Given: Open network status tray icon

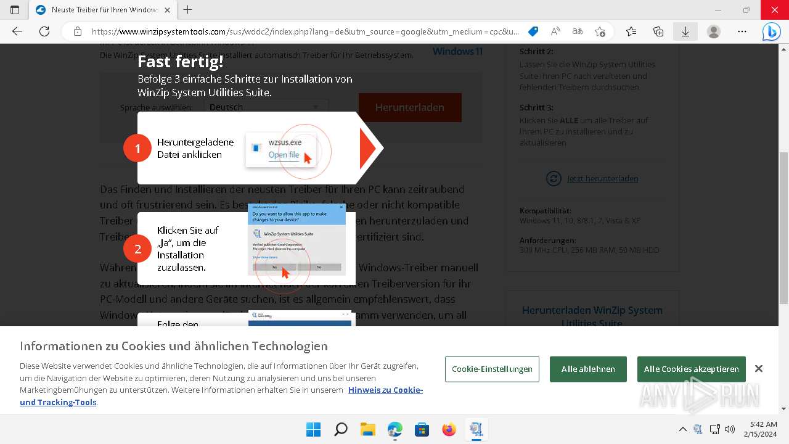Looking at the screenshot, I should 715,429.
